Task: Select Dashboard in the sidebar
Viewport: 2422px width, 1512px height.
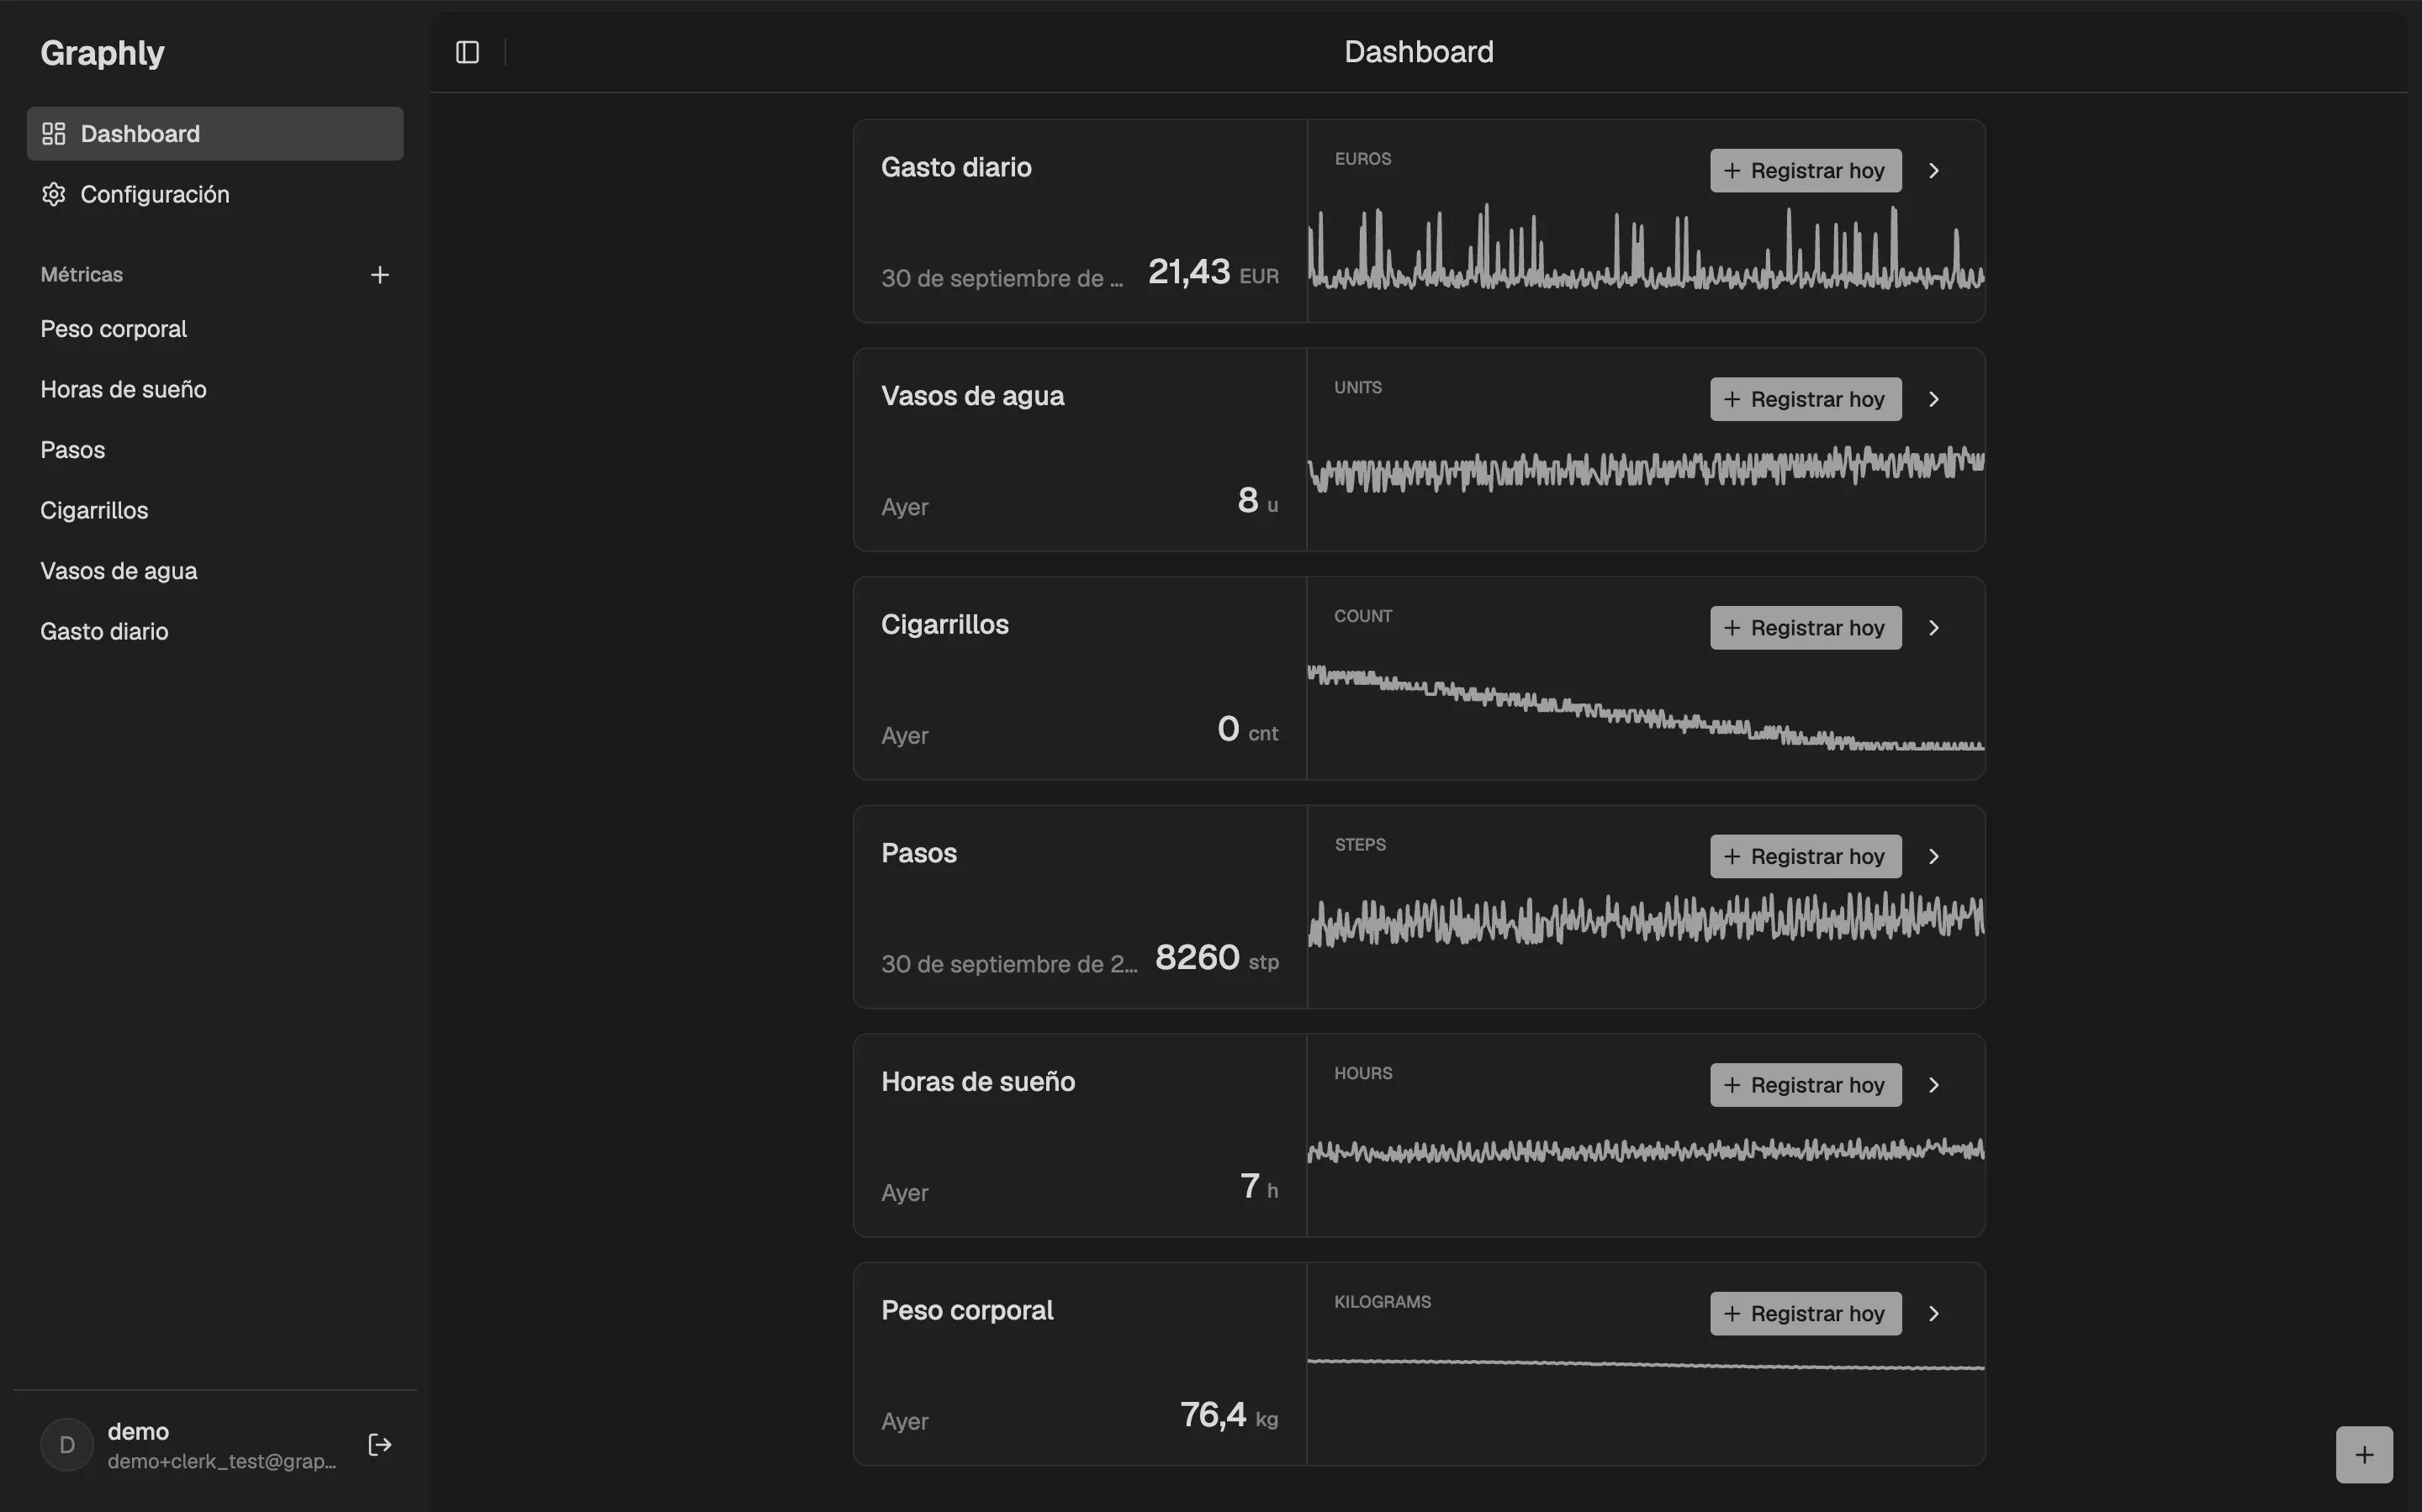Action: coord(215,133)
